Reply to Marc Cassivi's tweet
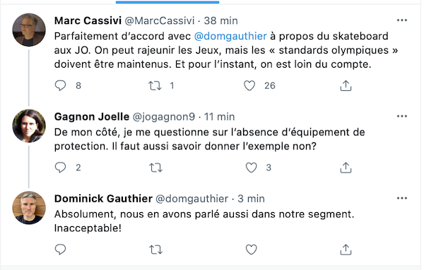Screen dimensions: 424x270 coord(60,86)
